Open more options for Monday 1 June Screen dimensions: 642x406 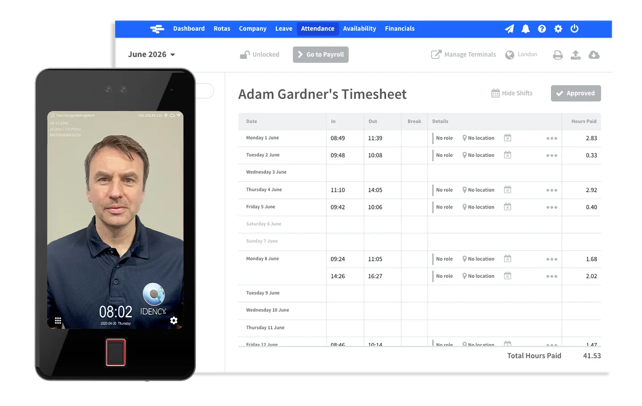(x=552, y=139)
